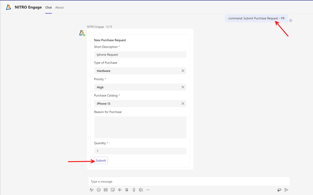
Task: Submit the new purchase request
Action: pos(101,161)
